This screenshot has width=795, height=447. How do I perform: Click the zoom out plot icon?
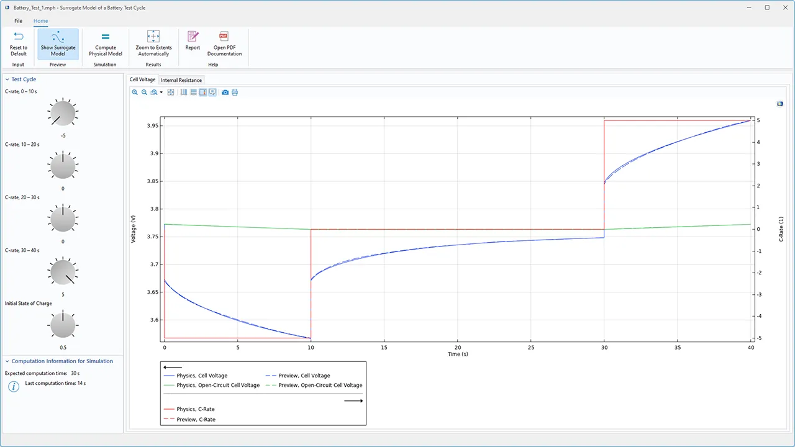[x=144, y=93]
